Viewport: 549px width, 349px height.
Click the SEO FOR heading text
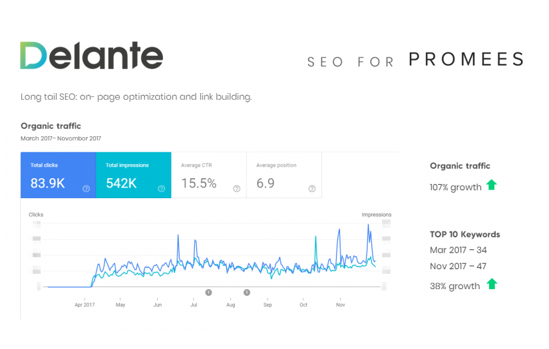[x=351, y=62]
